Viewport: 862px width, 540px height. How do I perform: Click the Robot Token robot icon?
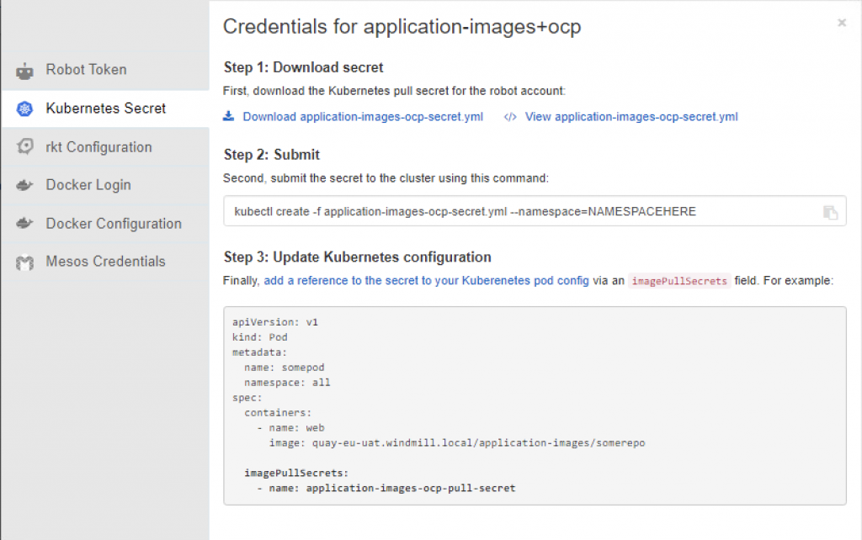pyautogui.click(x=24, y=71)
